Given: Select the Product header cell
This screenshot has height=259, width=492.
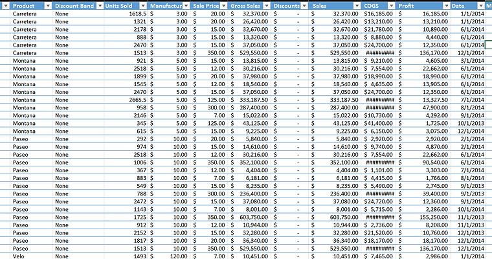Looking at the screenshot, I should click(31, 6).
